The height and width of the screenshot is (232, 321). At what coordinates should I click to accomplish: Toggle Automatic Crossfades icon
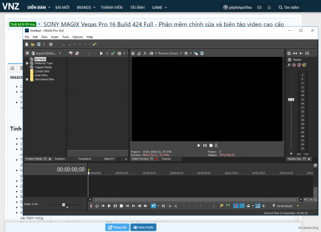click(x=242, y=206)
